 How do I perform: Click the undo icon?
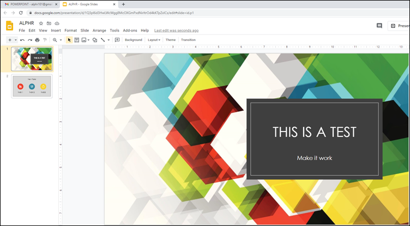(22, 40)
